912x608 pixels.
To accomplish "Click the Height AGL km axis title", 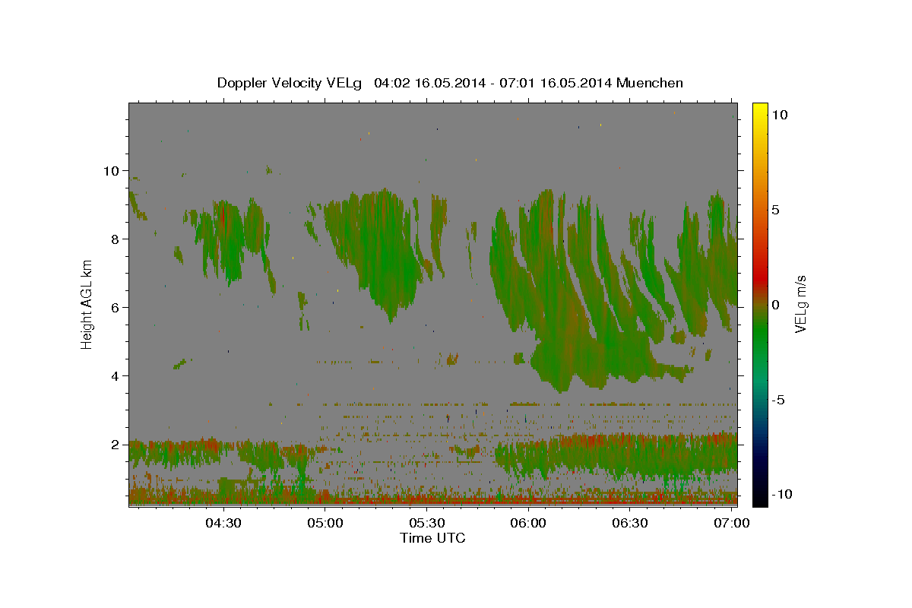I will (87, 305).
